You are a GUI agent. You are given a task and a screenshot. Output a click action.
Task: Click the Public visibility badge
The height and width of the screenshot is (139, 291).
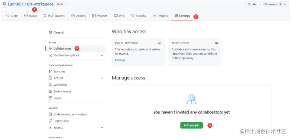click(60, 4)
